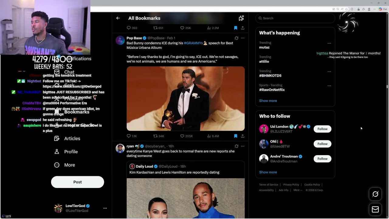Repost the top post showing 651 reposts
Screen dimensions: 389x219
158,28
